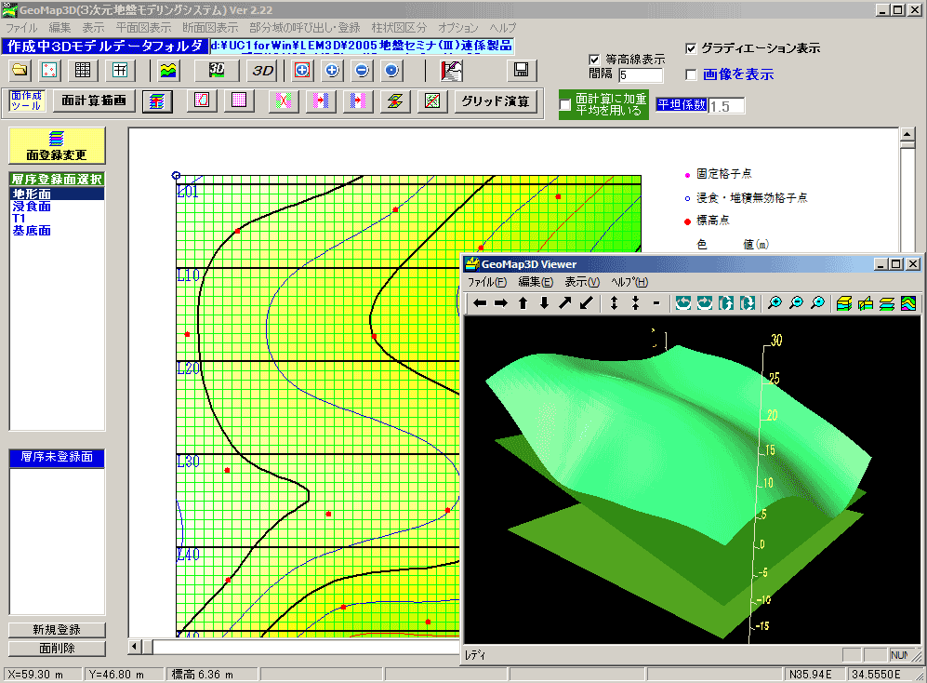Click the 固定格子点 legend entry

click(718, 174)
